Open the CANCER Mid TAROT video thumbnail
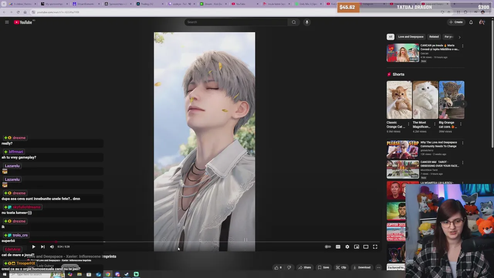494x278 pixels. click(403, 169)
